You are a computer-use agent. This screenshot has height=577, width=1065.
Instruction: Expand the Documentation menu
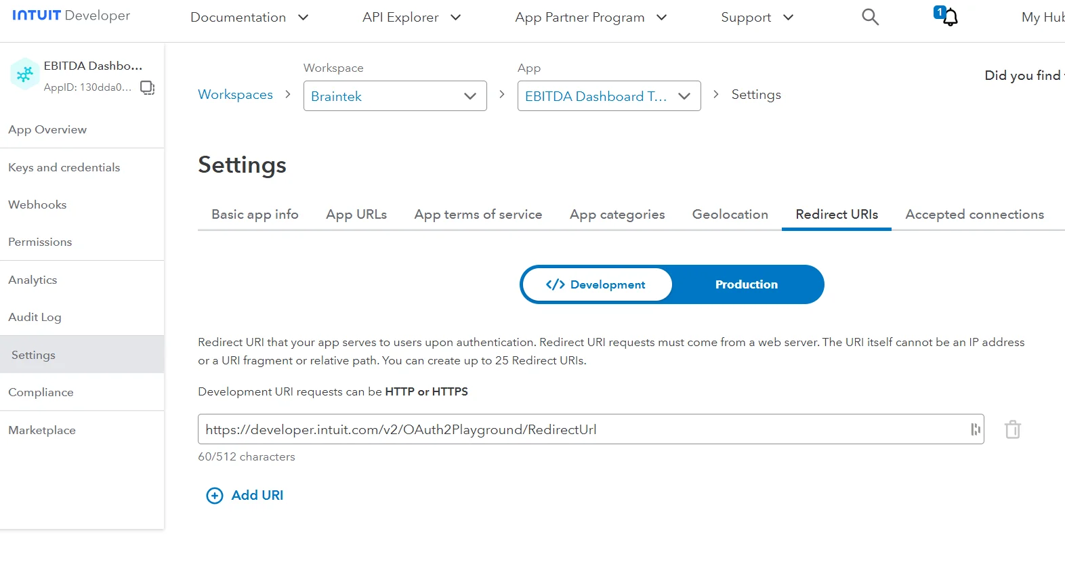click(x=249, y=18)
